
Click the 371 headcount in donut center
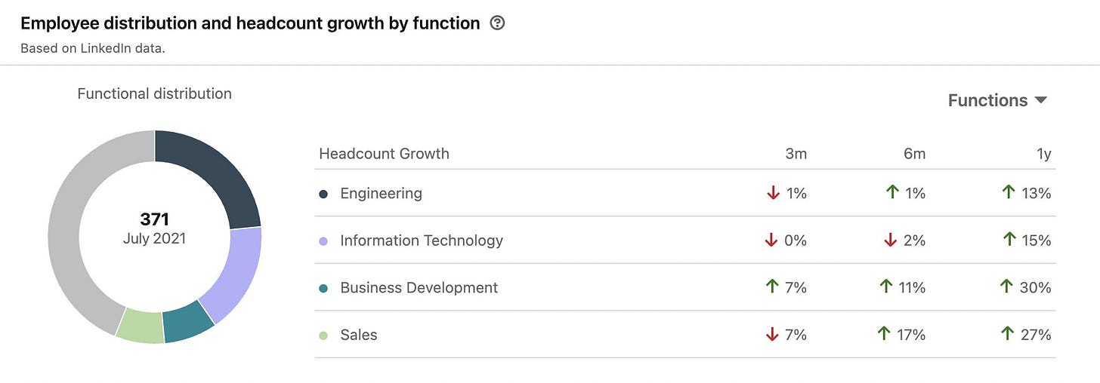(155, 219)
